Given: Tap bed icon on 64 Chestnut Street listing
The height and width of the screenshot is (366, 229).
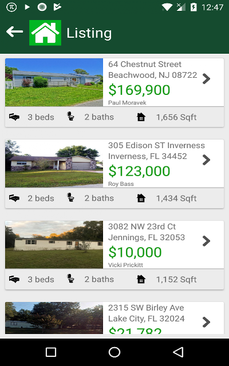Looking at the screenshot, I should (x=14, y=117).
